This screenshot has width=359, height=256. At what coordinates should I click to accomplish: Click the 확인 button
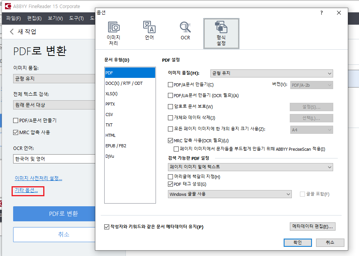pyautogui.click(x=298, y=243)
